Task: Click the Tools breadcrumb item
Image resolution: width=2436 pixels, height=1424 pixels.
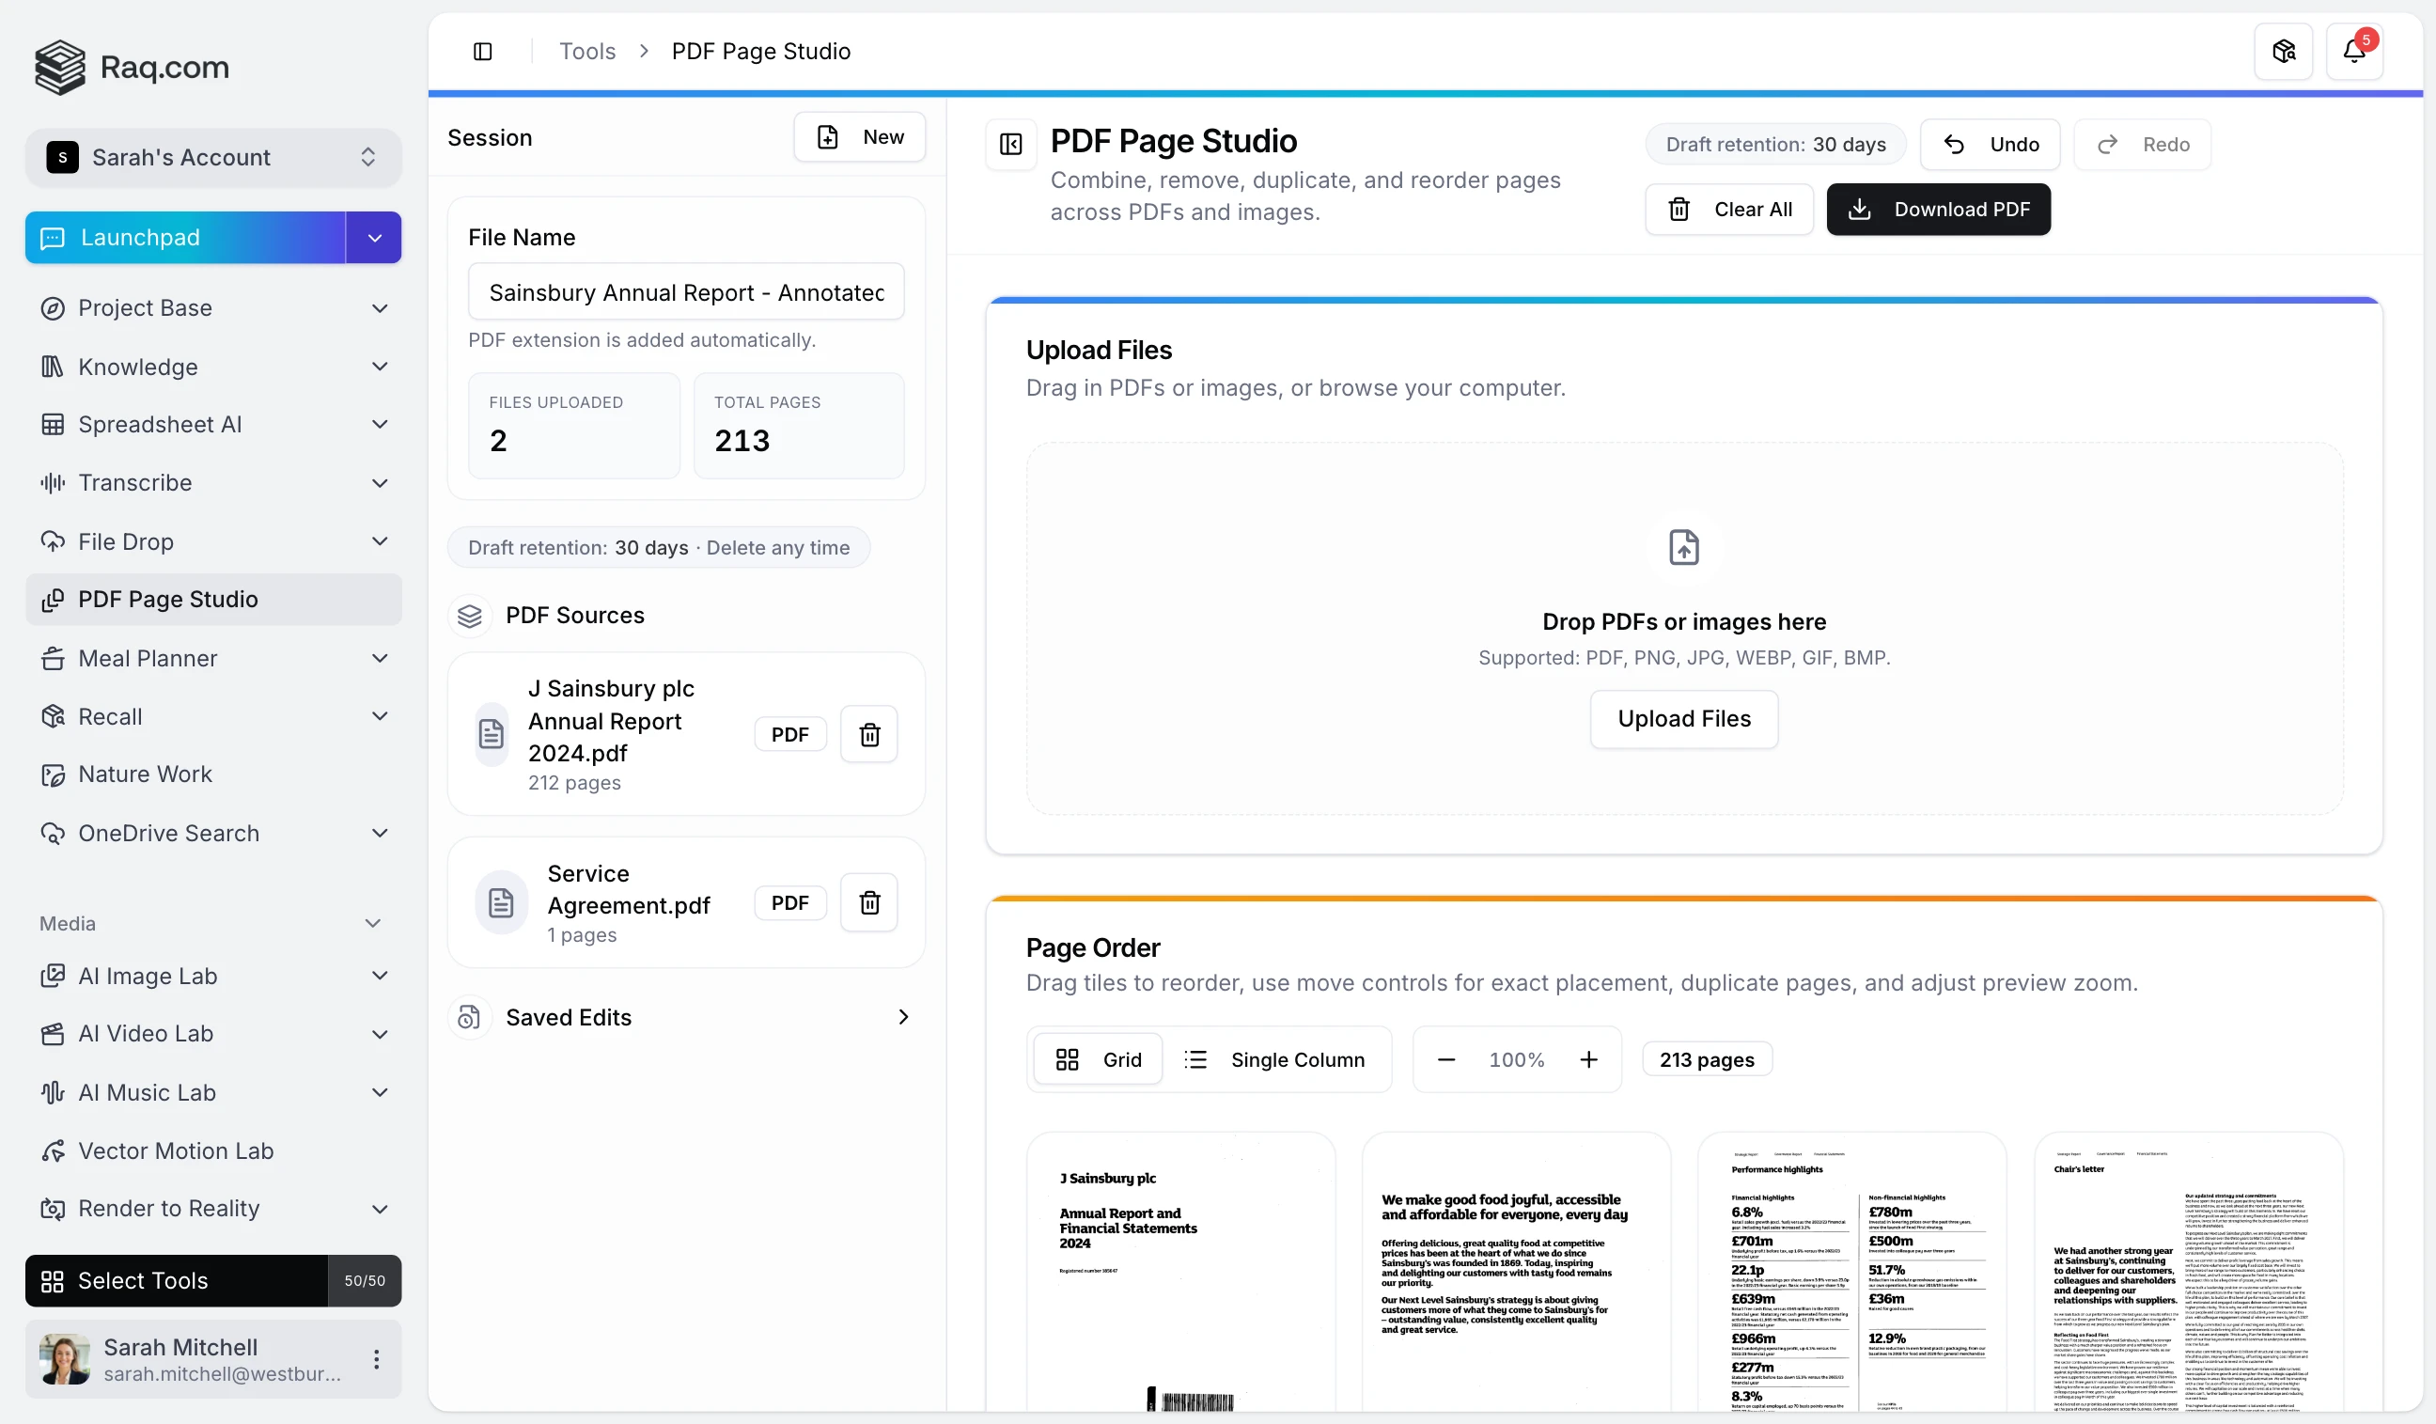Action: point(586,50)
